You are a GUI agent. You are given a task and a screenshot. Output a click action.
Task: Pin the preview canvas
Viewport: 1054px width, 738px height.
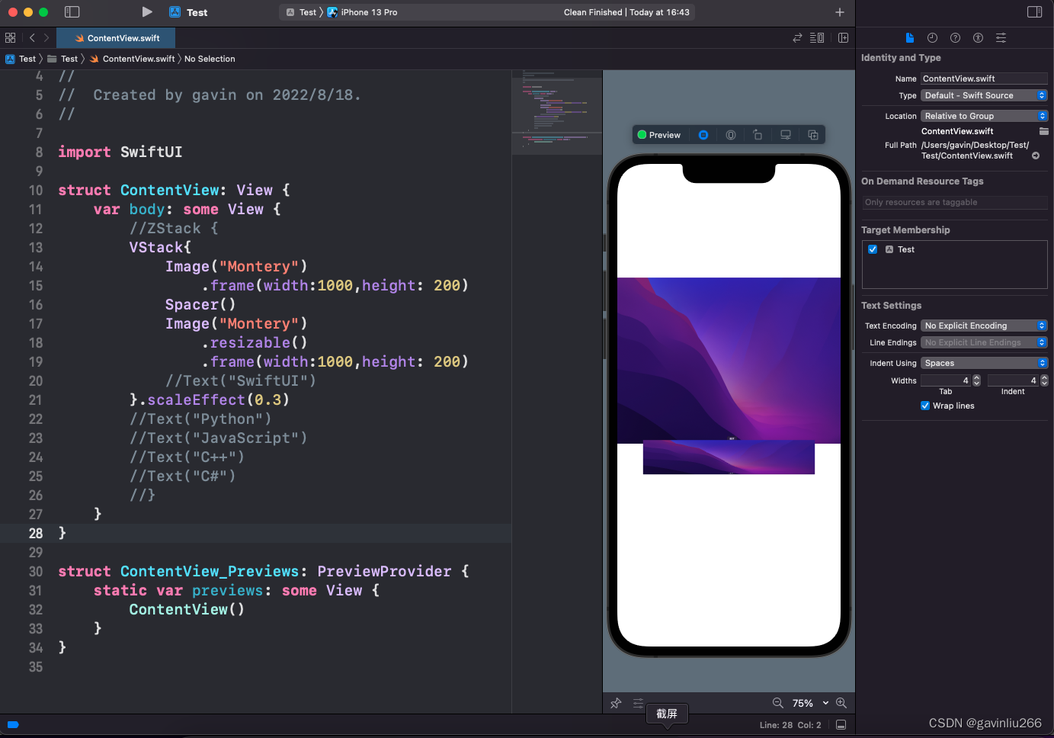[x=616, y=703]
